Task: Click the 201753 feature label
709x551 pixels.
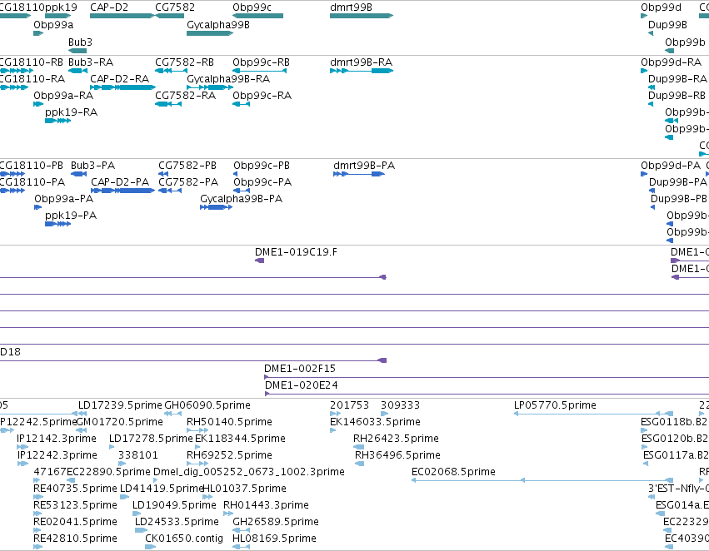Action: pos(349,405)
